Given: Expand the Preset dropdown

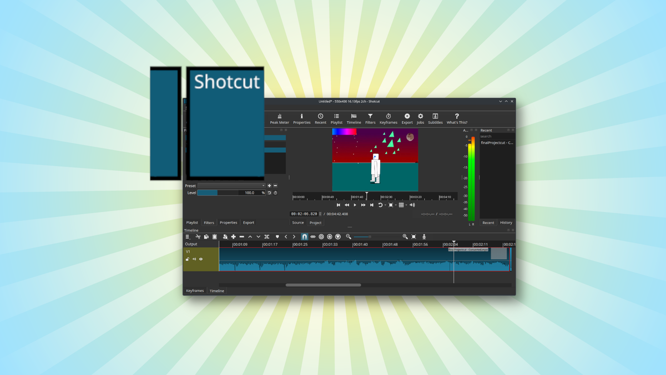Looking at the screenshot, I should pyautogui.click(x=232, y=186).
